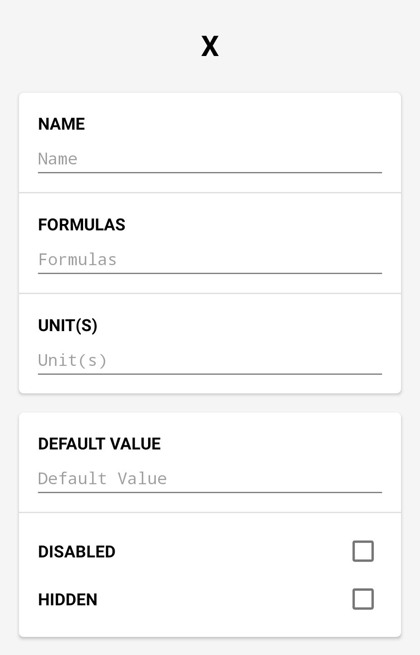
Task: Enable the Disabled checkbox
Action: [x=363, y=551]
